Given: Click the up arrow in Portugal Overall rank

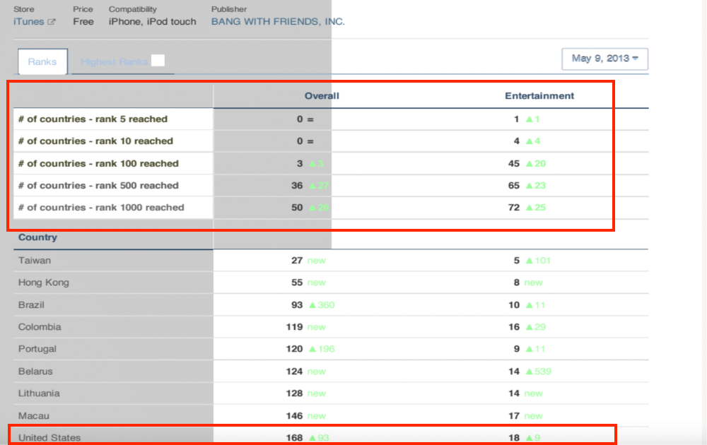Looking at the screenshot, I should pos(312,350).
